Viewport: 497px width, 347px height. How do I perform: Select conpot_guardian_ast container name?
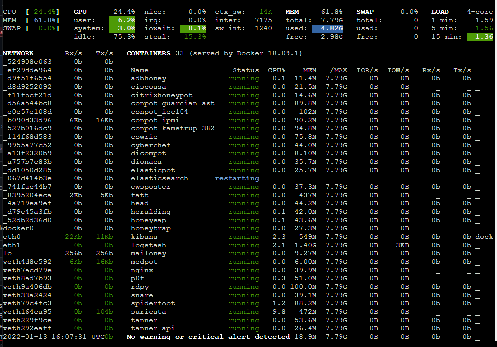(x=173, y=103)
